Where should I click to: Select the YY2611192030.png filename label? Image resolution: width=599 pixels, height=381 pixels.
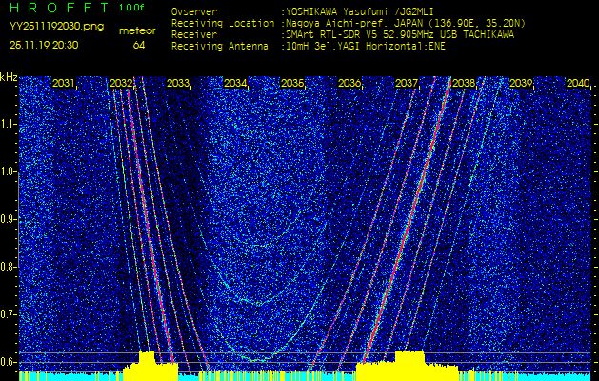56,27
